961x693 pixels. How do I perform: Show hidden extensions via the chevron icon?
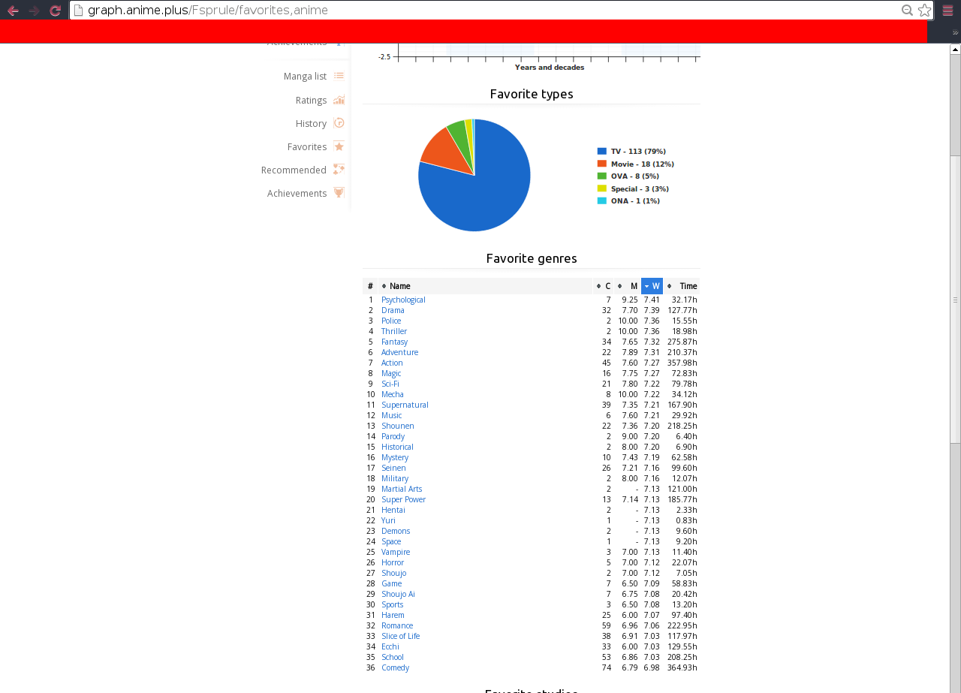955,32
